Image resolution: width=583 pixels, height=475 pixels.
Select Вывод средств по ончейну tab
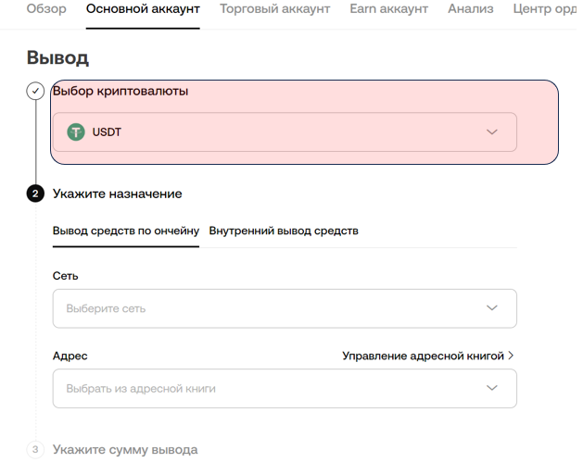point(126,231)
